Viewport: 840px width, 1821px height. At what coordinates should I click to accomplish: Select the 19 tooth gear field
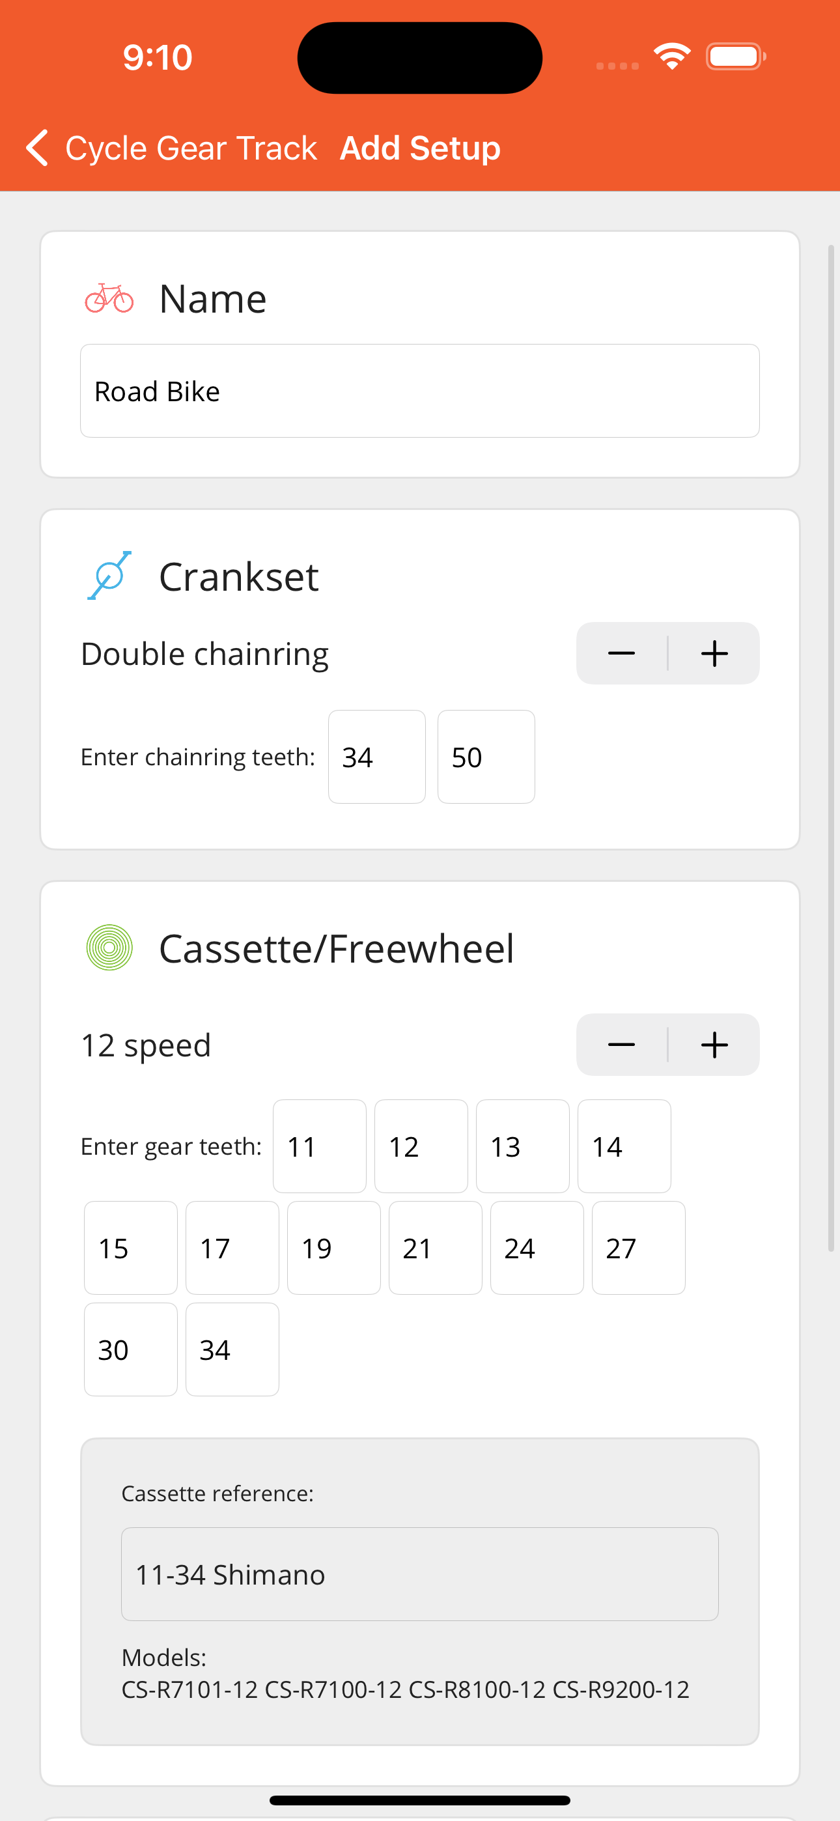[334, 1248]
